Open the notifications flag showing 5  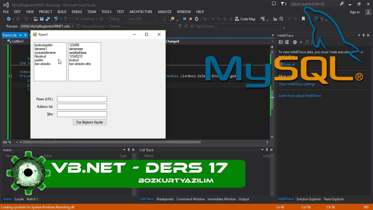click(x=284, y=4)
